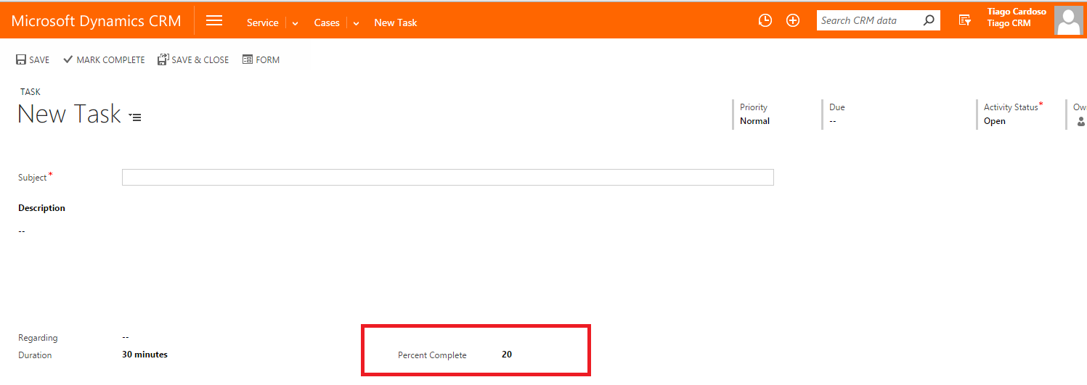Focus the Search CRM data box

pos(868,21)
